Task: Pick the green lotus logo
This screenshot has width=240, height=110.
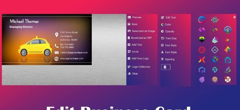Action: point(202,39)
